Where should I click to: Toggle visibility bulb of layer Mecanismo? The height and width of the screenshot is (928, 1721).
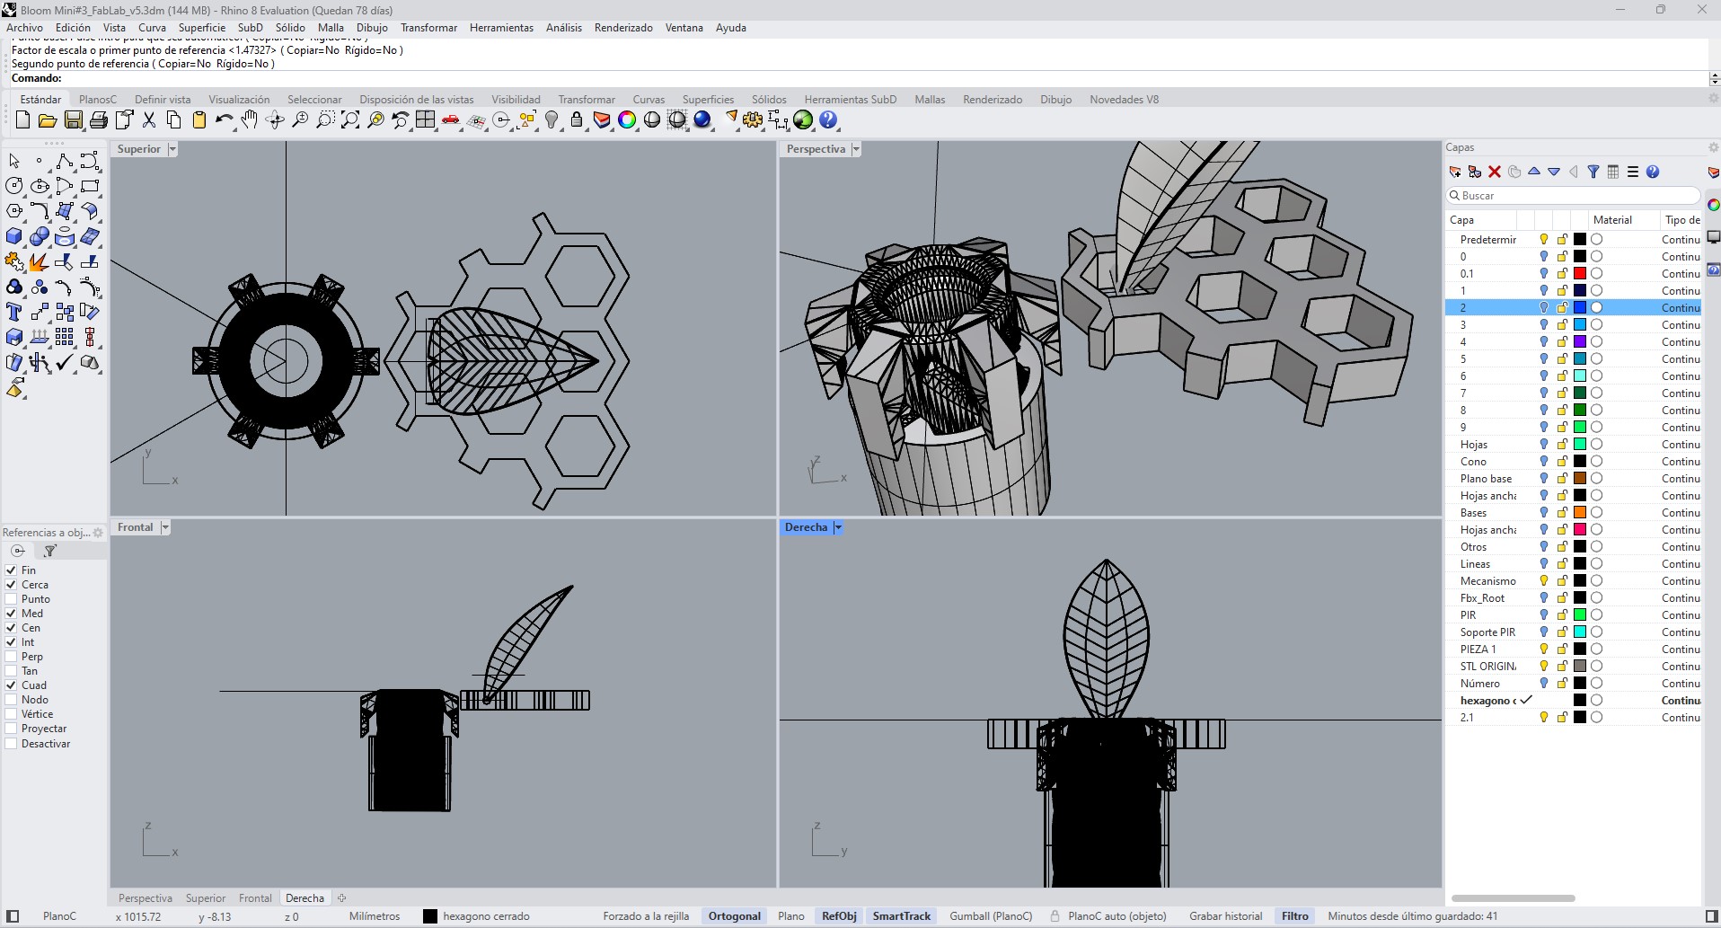(x=1544, y=581)
